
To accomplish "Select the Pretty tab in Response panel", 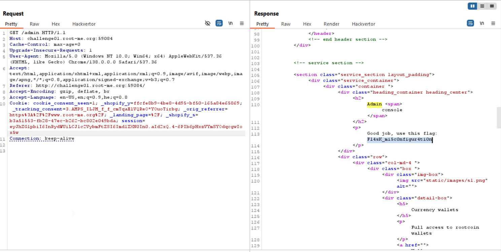I will [x=262, y=24].
